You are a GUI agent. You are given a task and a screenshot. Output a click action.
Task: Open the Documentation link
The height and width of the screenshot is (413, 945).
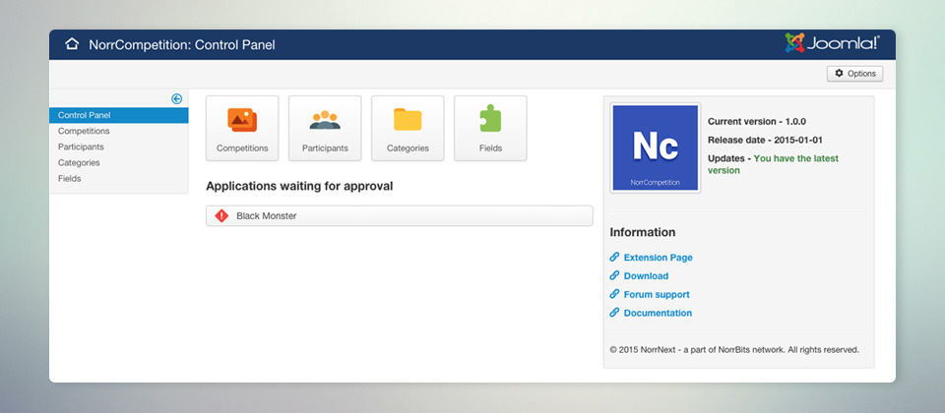click(x=658, y=313)
